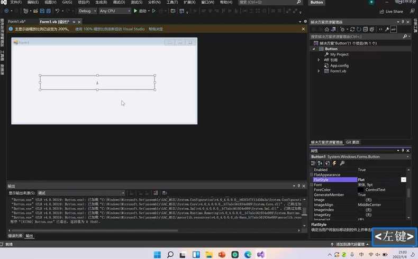Viewport: 418px width, 259px height.
Task: Start without debugging using the outlined play icon
Action: pos(154,11)
